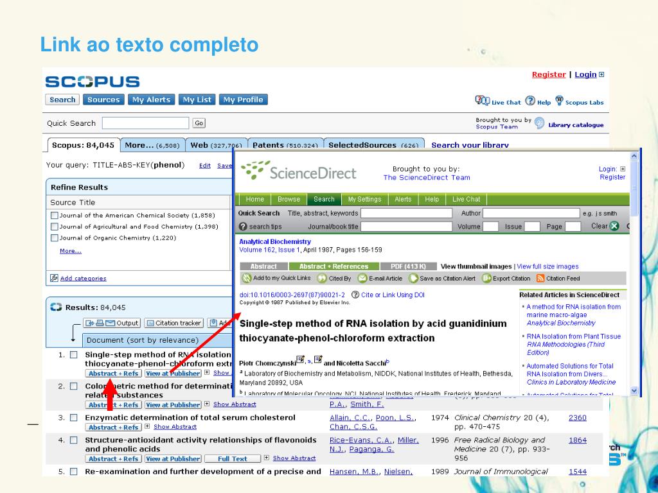Open the Browse menu in ScienceDirect
This screenshot has width=658, height=493.
(289, 199)
